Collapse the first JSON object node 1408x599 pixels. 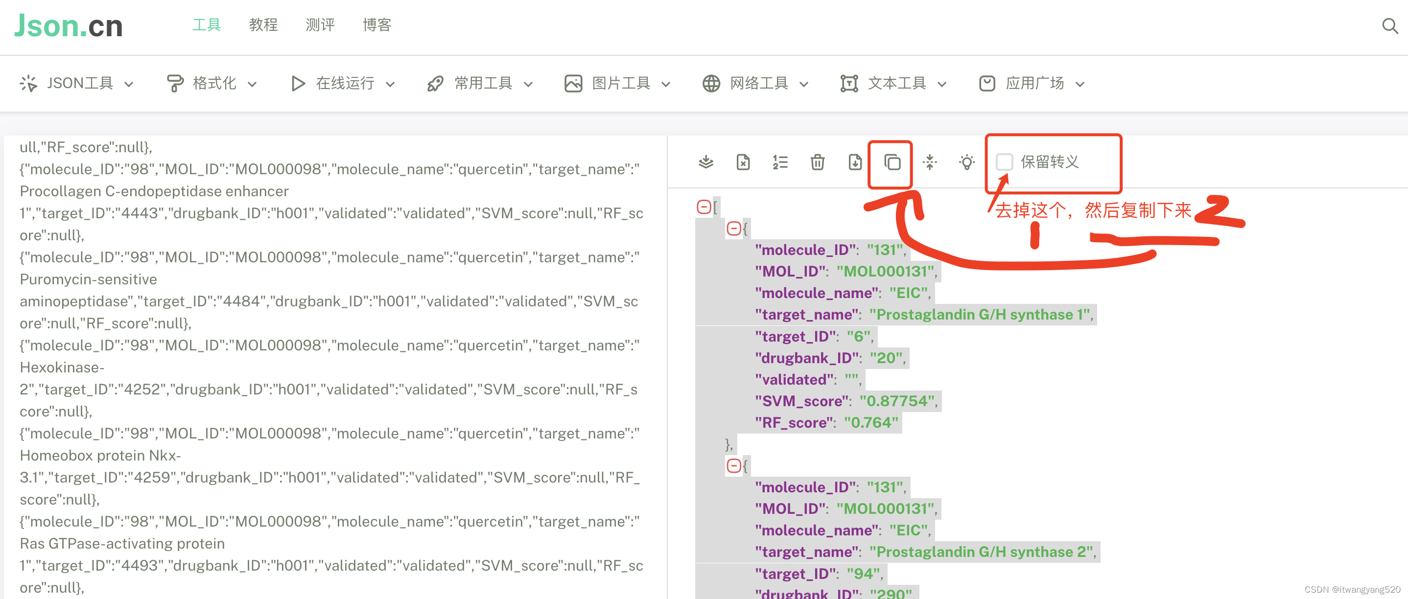pyautogui.click(x=733, y=229)
